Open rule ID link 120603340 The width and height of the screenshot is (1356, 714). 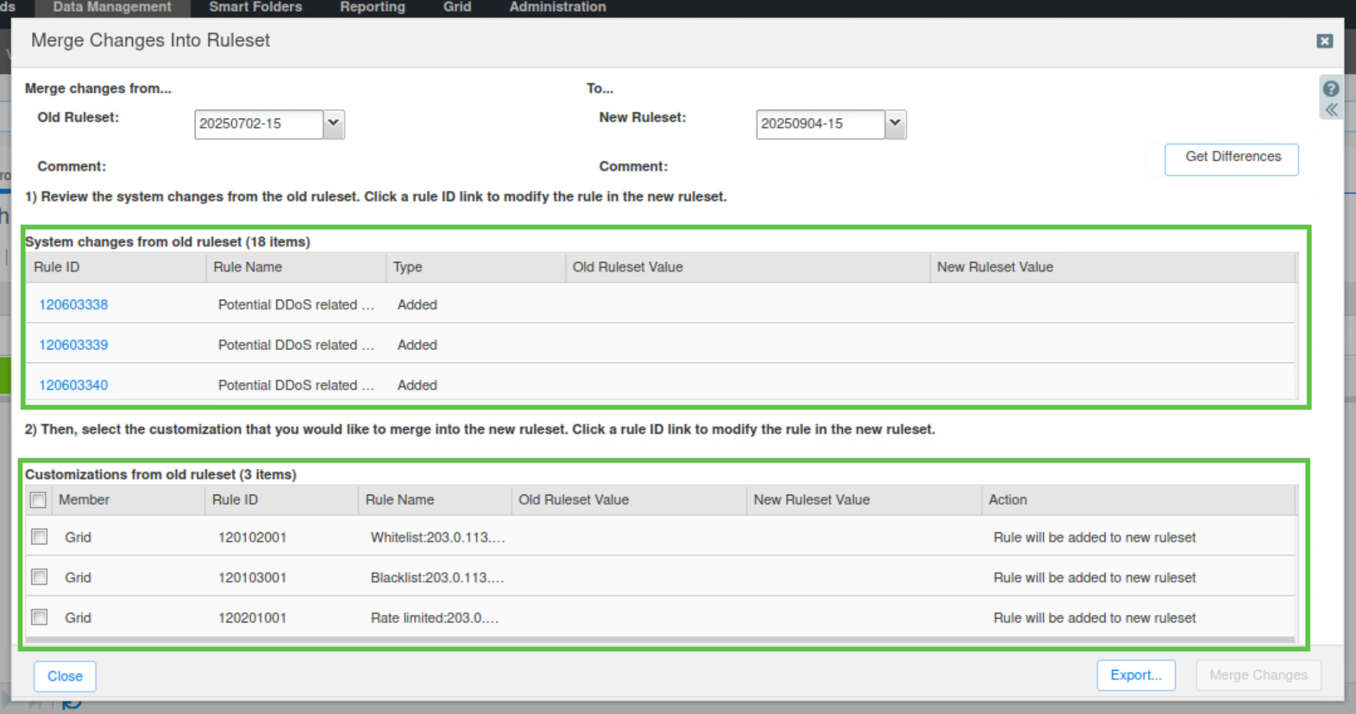coord(73,385)
